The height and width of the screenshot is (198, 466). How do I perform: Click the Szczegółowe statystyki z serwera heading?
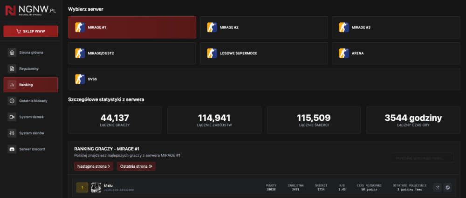click(x=106, y=100)
